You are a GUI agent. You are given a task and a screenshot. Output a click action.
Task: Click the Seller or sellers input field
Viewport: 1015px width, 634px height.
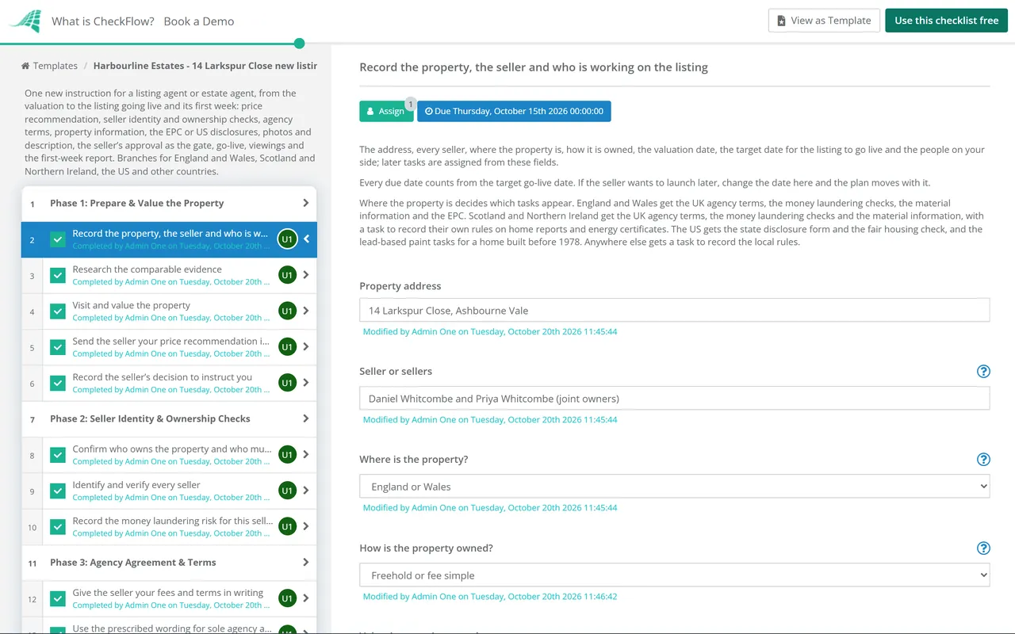point(674,398)
